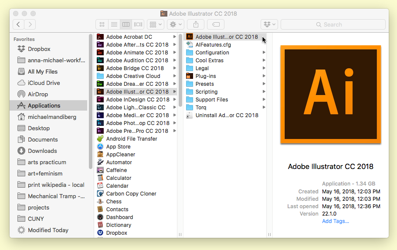Select the Carbon Copy Cloner icon
This screenshot has width=397, height=250.
coord(100,194)
